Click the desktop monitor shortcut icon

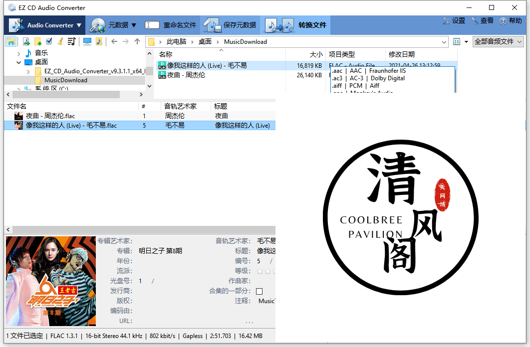pyautogui.click(x=87, y=41)
